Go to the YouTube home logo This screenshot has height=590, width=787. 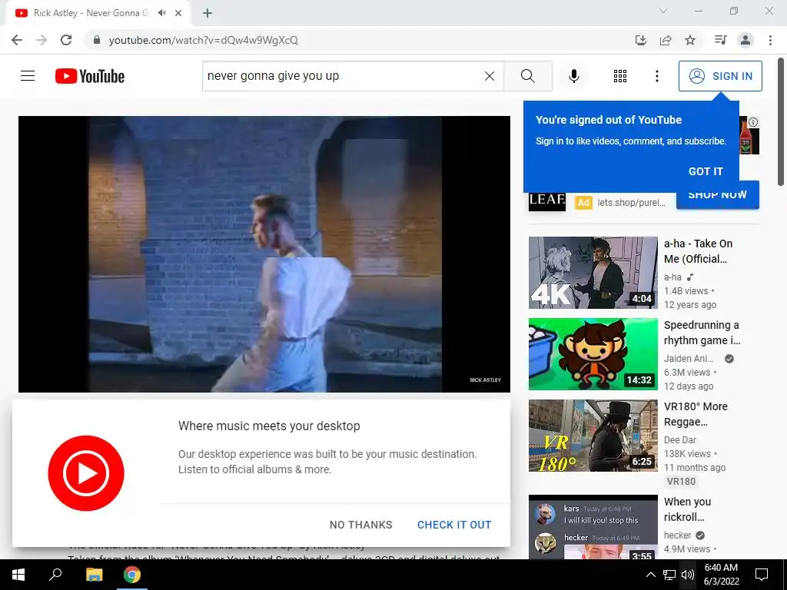tap(90, 76)
